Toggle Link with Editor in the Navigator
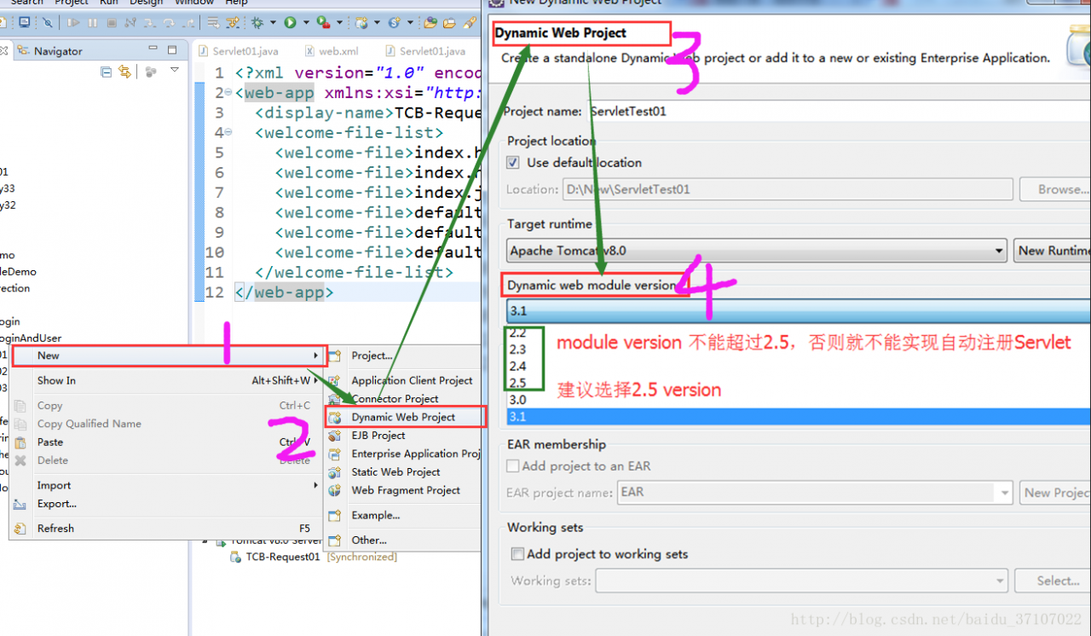The width and height of the screenshot is (1091, 636). pyautogui.click(x=125, y=72)
